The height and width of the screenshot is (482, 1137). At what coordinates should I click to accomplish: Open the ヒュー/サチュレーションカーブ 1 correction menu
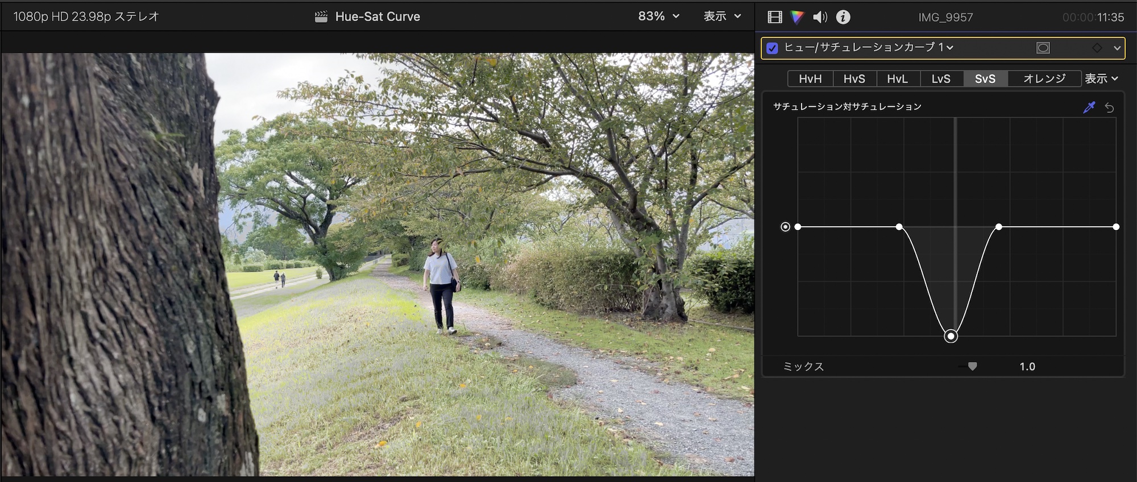coord(869,48)
